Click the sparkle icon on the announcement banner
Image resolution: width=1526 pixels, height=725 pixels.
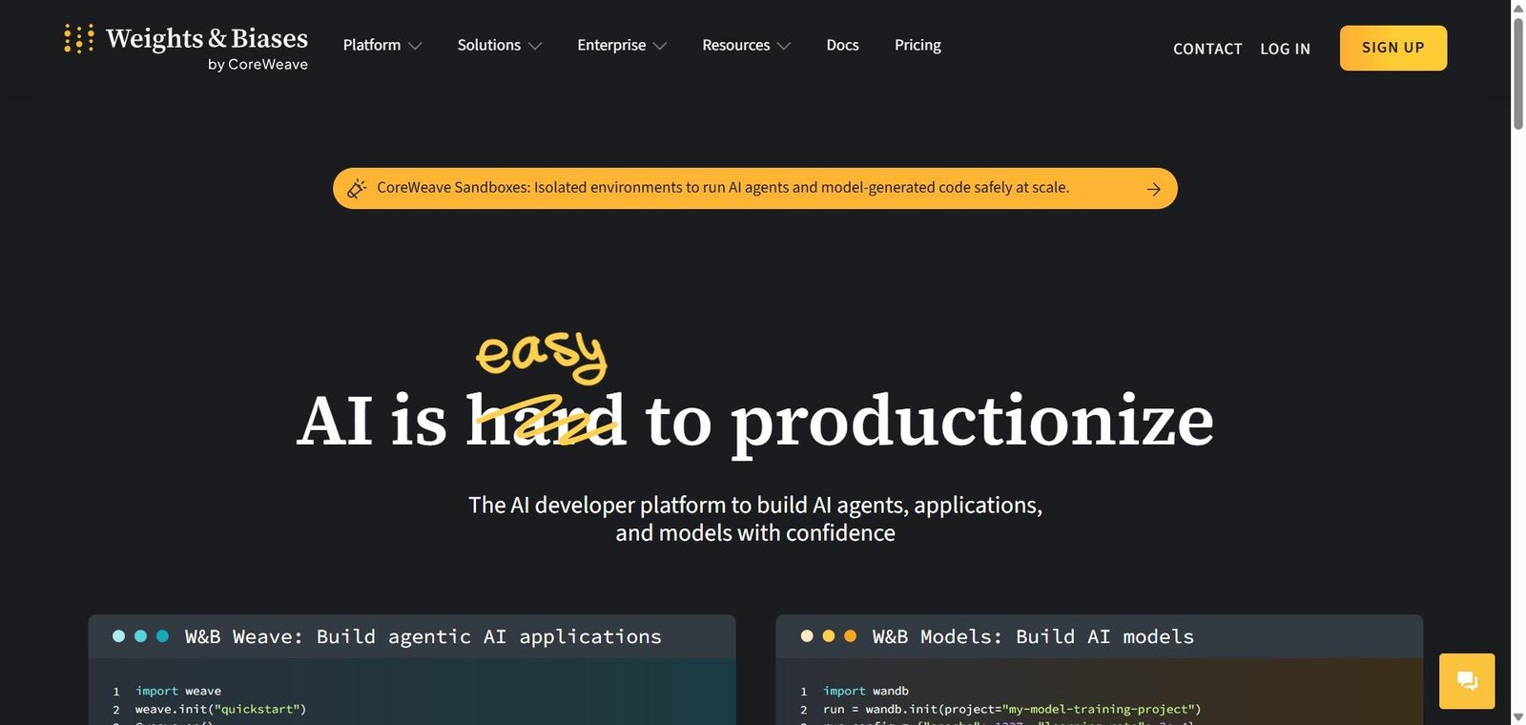(x=357, y=189)
